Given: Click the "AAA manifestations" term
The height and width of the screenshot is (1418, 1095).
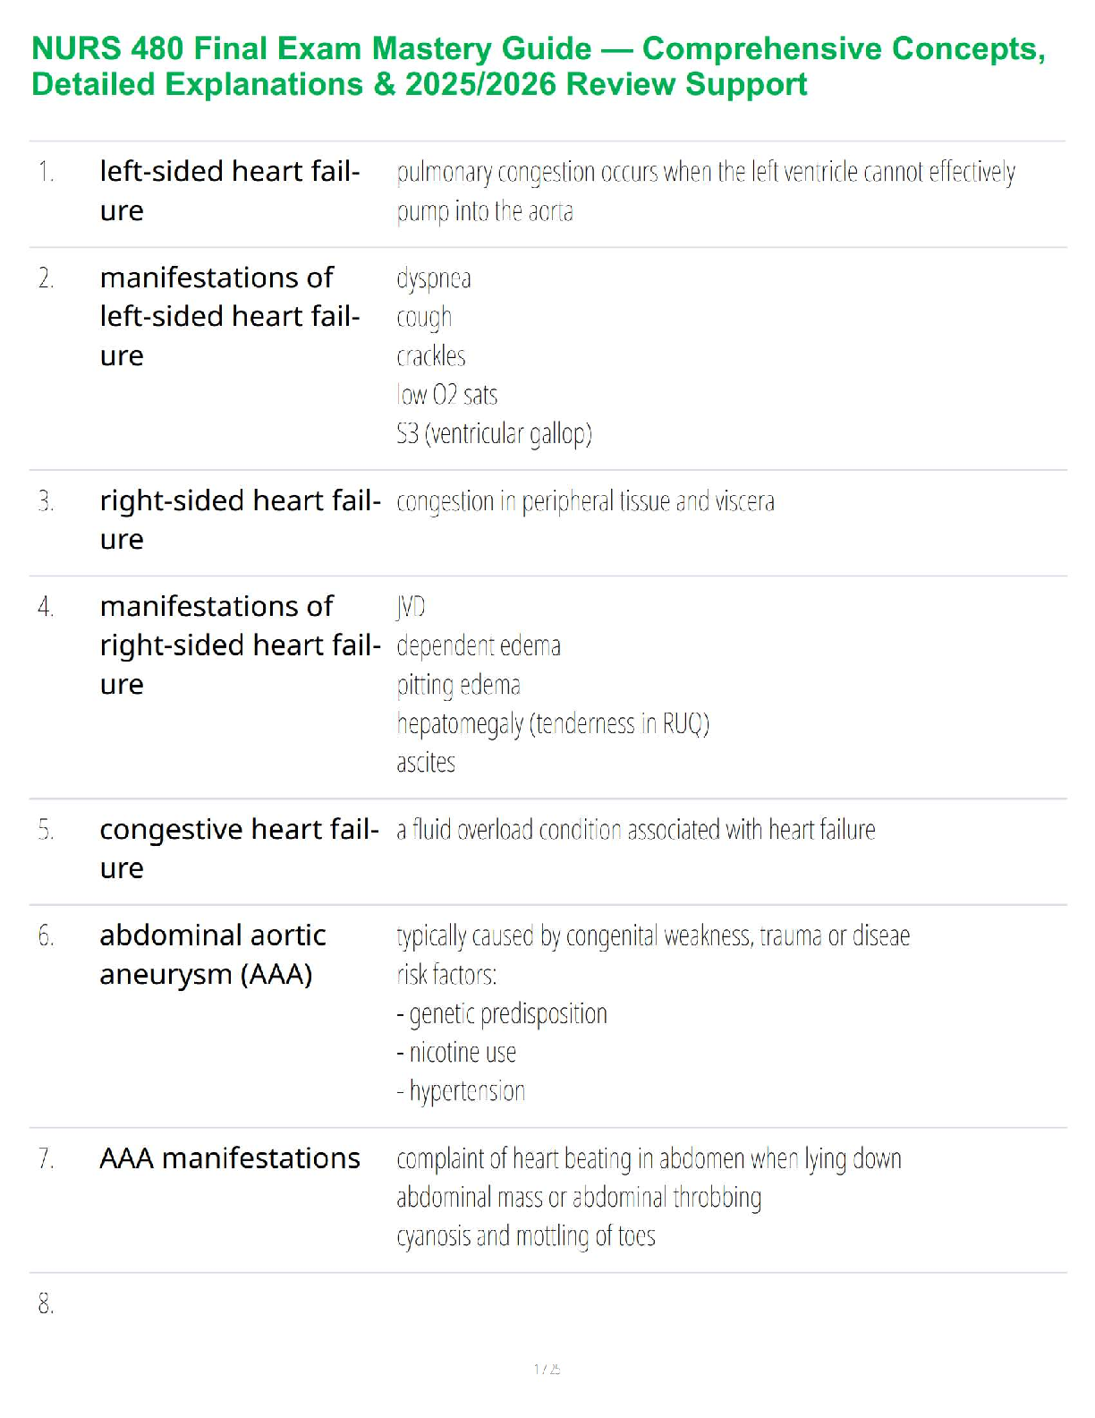Looking at the screenshot, I should [230, 1158].
